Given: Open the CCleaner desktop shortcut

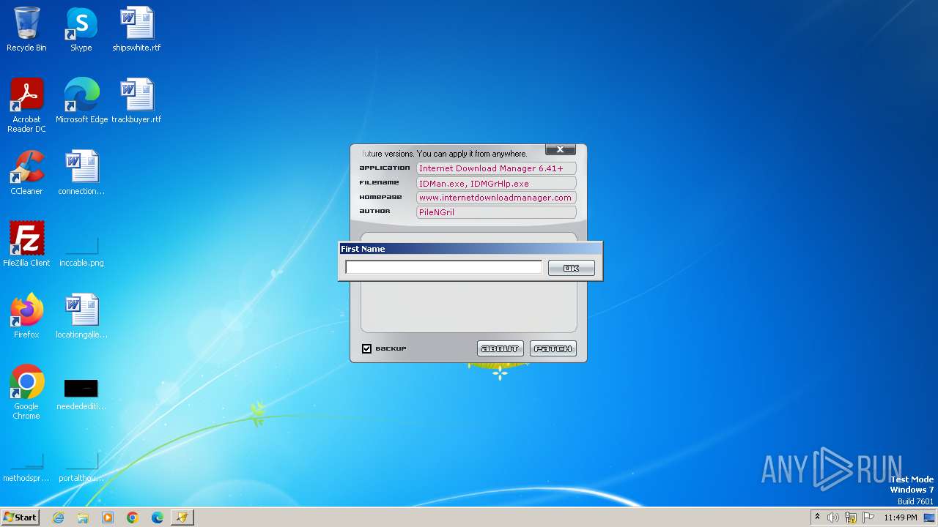Looking at the screenshot, I should click(26, 173).
